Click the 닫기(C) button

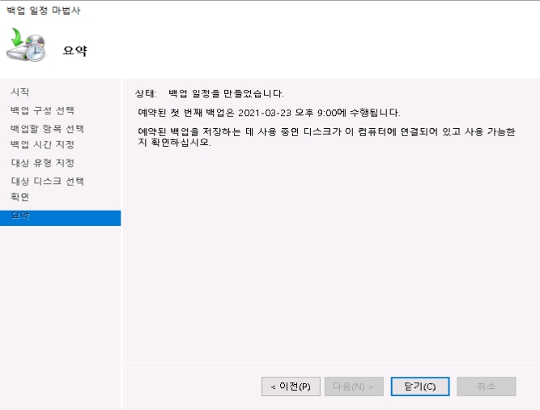click(x=420, y=387)
